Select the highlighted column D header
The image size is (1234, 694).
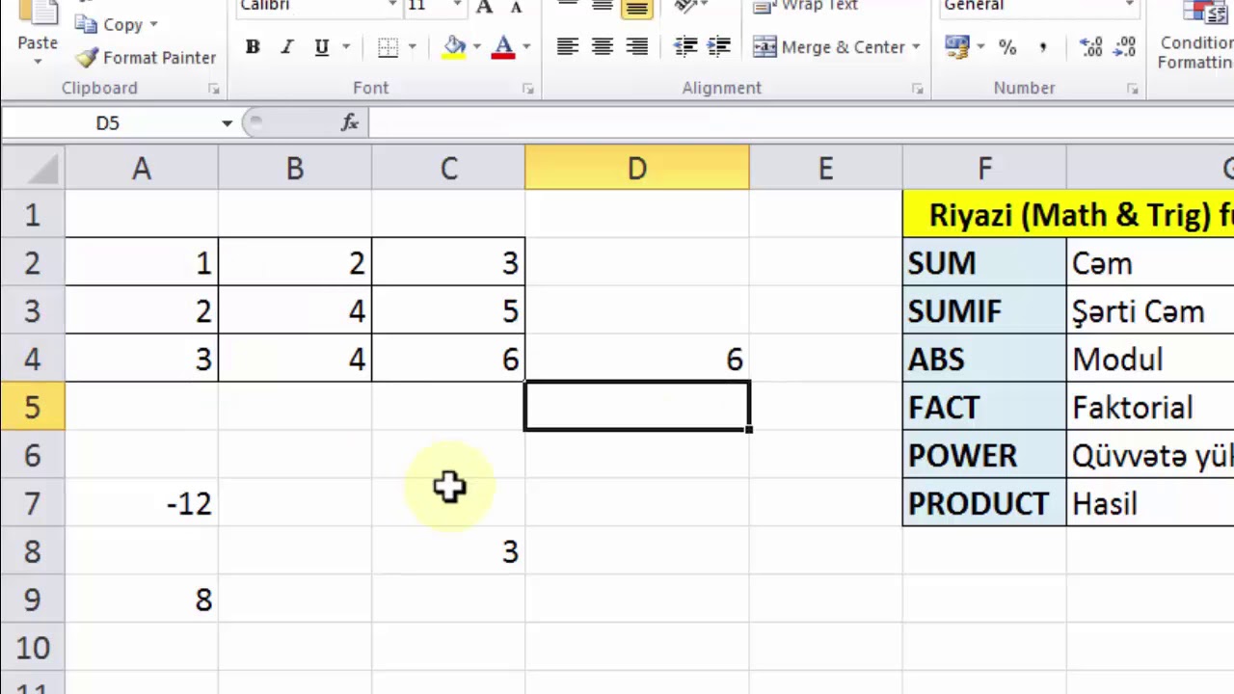[x=637, y=169]
